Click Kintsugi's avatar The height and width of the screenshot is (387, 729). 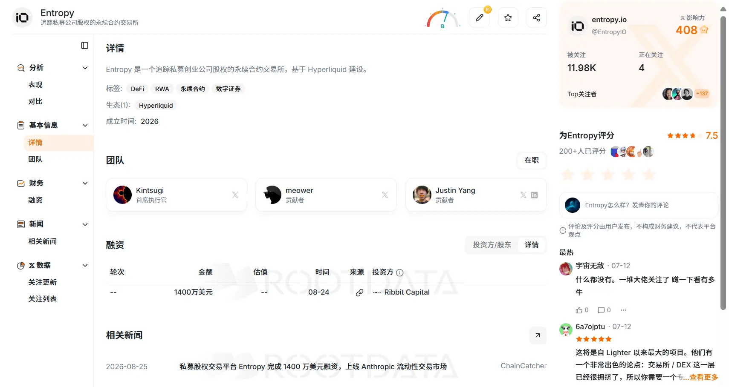122,195
